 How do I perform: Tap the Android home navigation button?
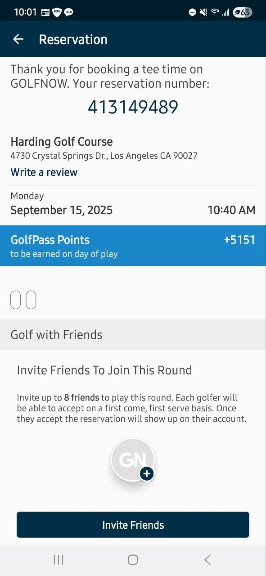pos(133,559)
